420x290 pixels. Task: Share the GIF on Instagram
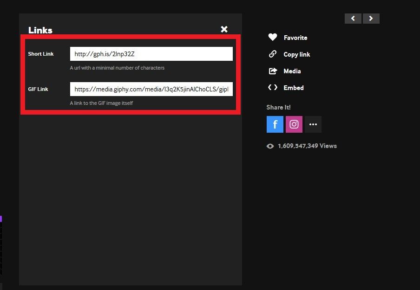click(x=294, y=124)
